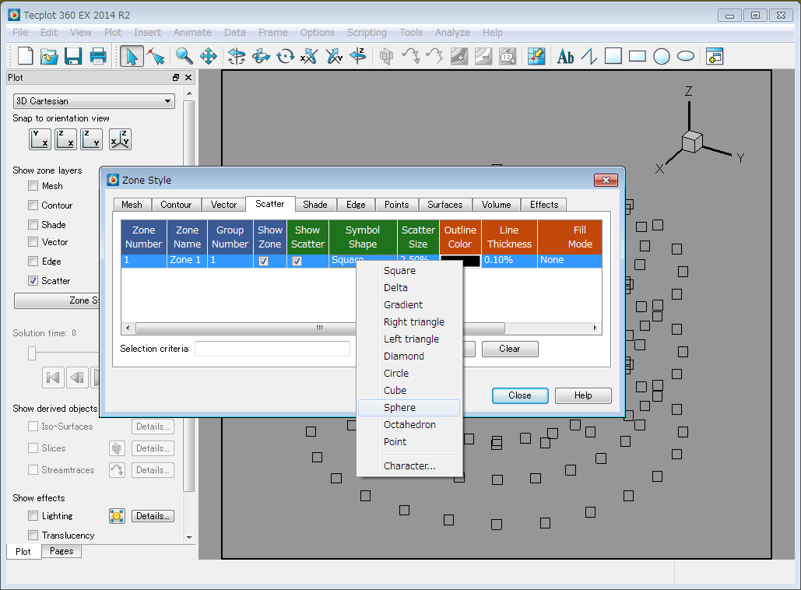
Task: Switch to the Contour tab
Action: [x=176, y=205]
